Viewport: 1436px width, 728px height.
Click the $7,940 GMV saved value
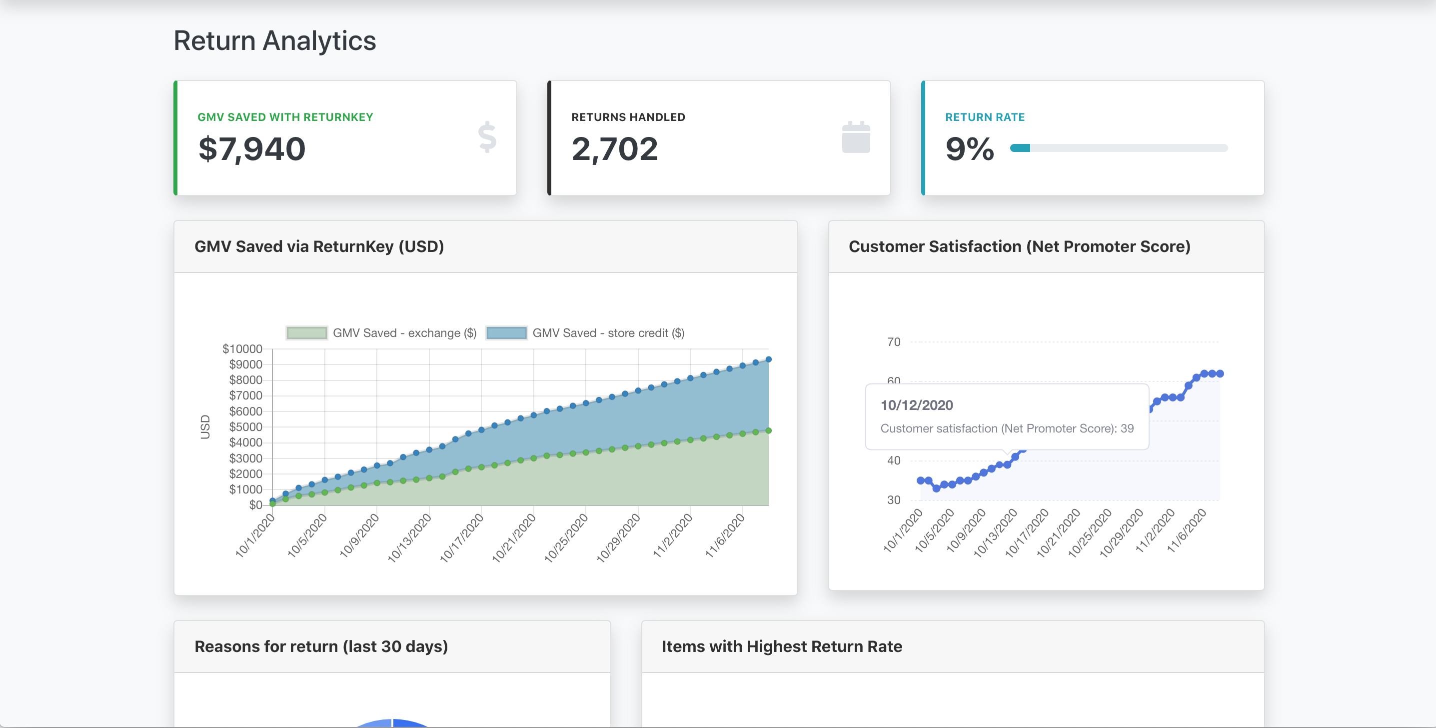click(252, 149)
